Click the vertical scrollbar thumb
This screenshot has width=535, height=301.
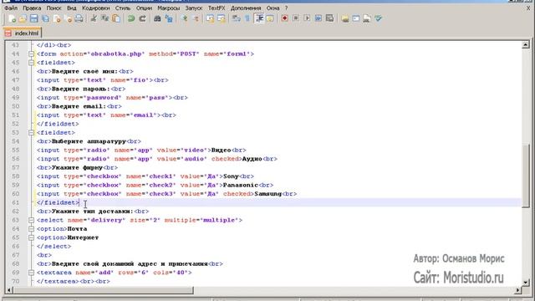526,175
